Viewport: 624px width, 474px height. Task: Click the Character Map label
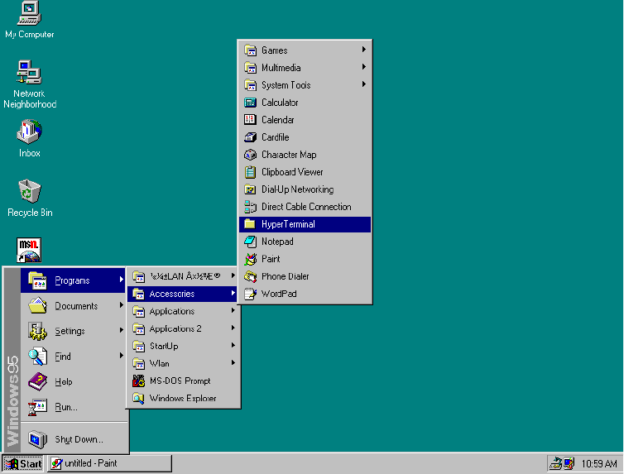click(289, 155)
